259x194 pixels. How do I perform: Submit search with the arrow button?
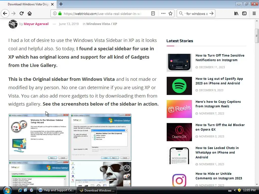pyautogui.click(x=211, y=14)
